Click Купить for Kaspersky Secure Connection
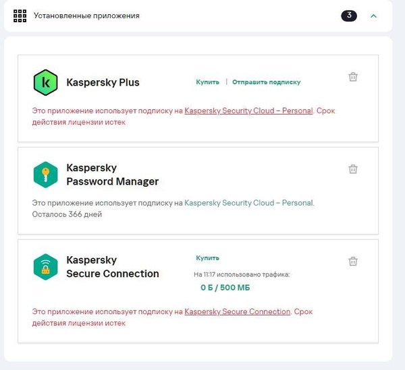405x370 pixels. point(207,257)
